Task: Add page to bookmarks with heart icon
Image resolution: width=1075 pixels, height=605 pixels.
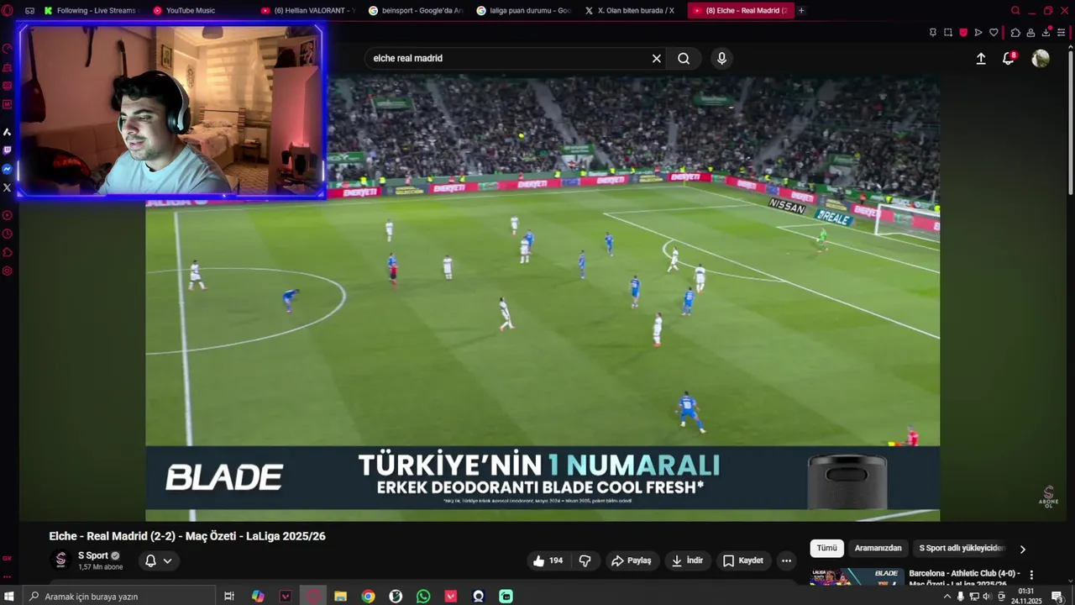Action: [994, 33]
